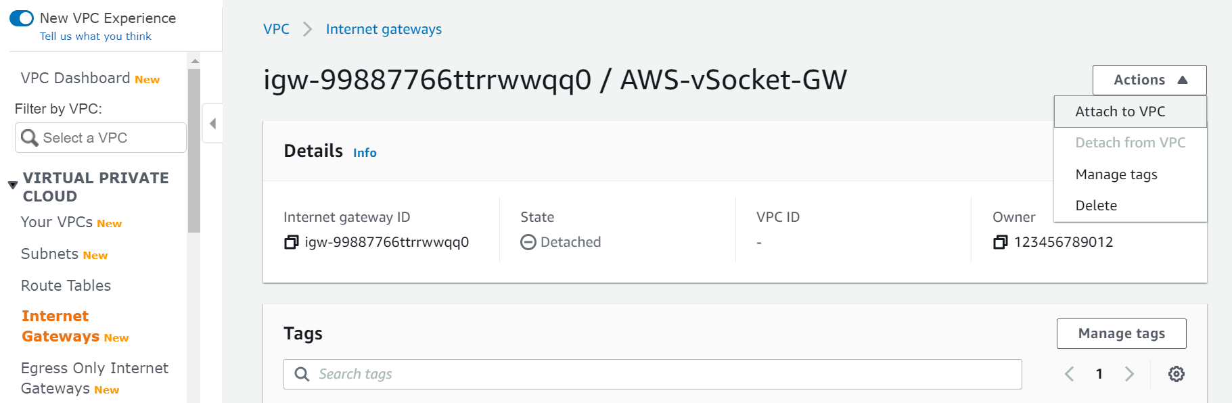Click the magnifier icon in Search tags field
The height and width of the screenshot is (403, 1232).
pyautogui.click(x=302, y=374)
